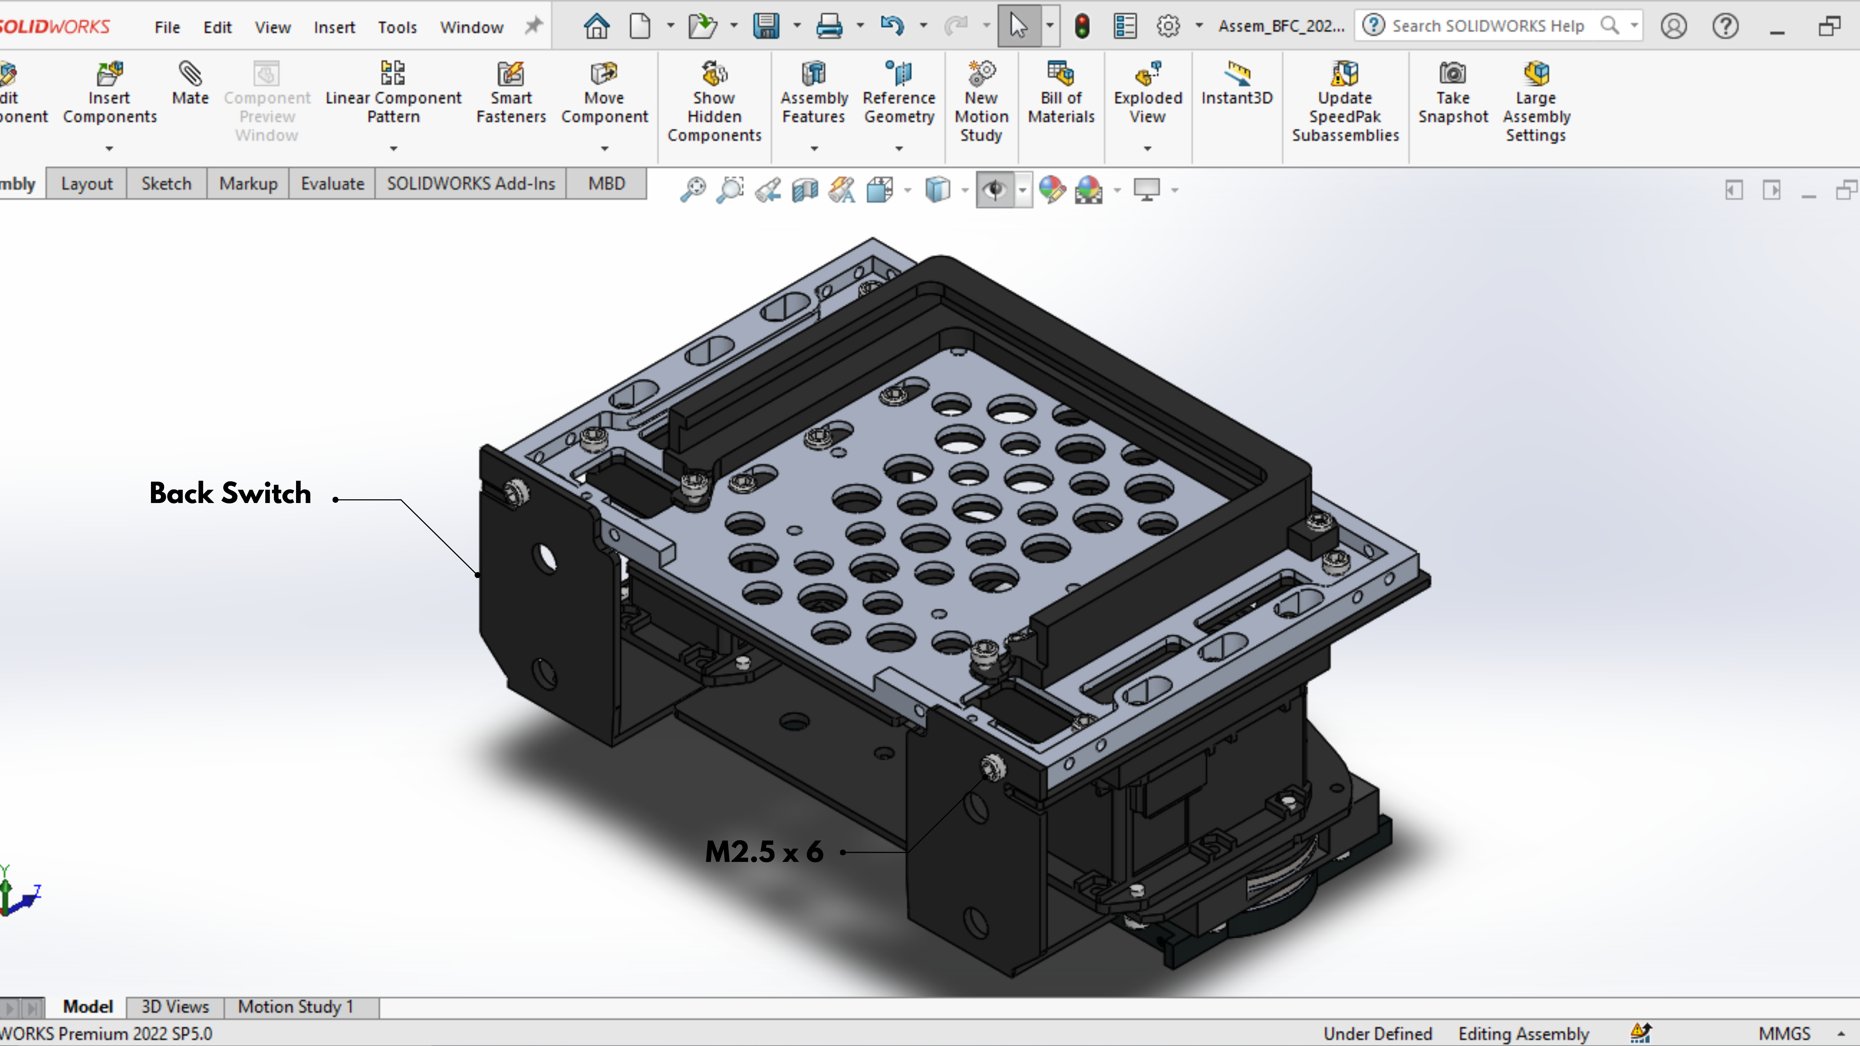The image size is (1860, 1046).
Task: Open Options gear icon
Action: pos(1168,26)
